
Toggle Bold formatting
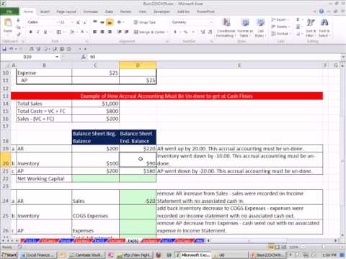pyautogui.click(x=30, y=32)
